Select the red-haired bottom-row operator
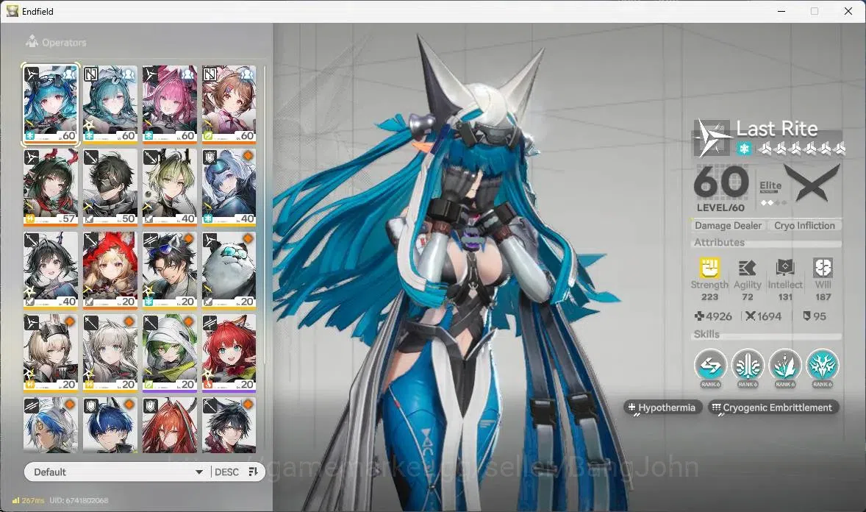The height and width of the screenshot is (512, 866). coord(169,424)
